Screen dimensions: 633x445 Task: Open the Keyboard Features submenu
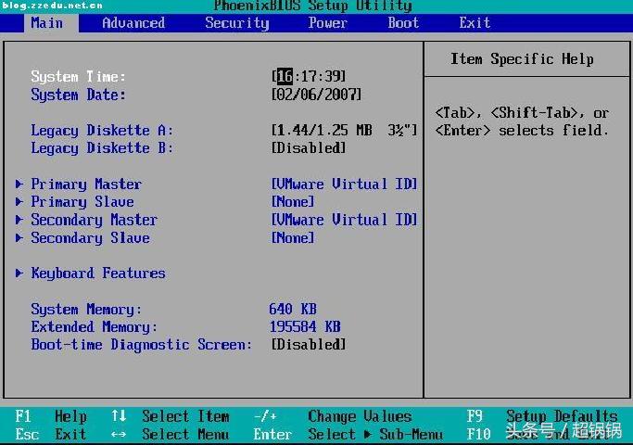tap(97, 273)
